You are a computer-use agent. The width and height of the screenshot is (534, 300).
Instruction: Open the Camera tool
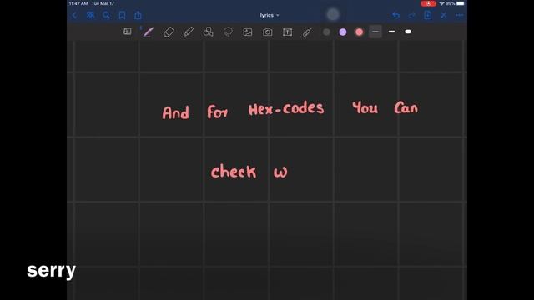(267, 32)
